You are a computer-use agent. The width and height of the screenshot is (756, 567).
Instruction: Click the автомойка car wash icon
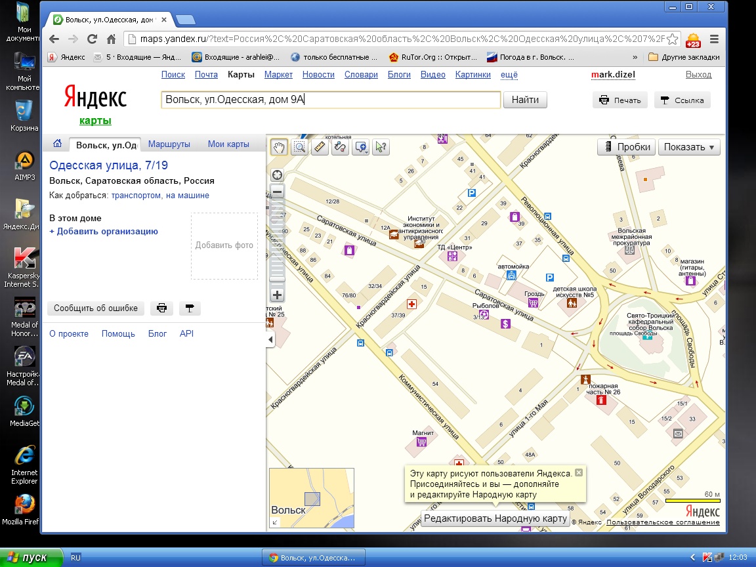[x=511, y=276]
